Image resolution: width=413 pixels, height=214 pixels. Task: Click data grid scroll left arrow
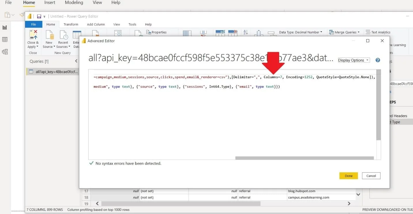point(97,203)
